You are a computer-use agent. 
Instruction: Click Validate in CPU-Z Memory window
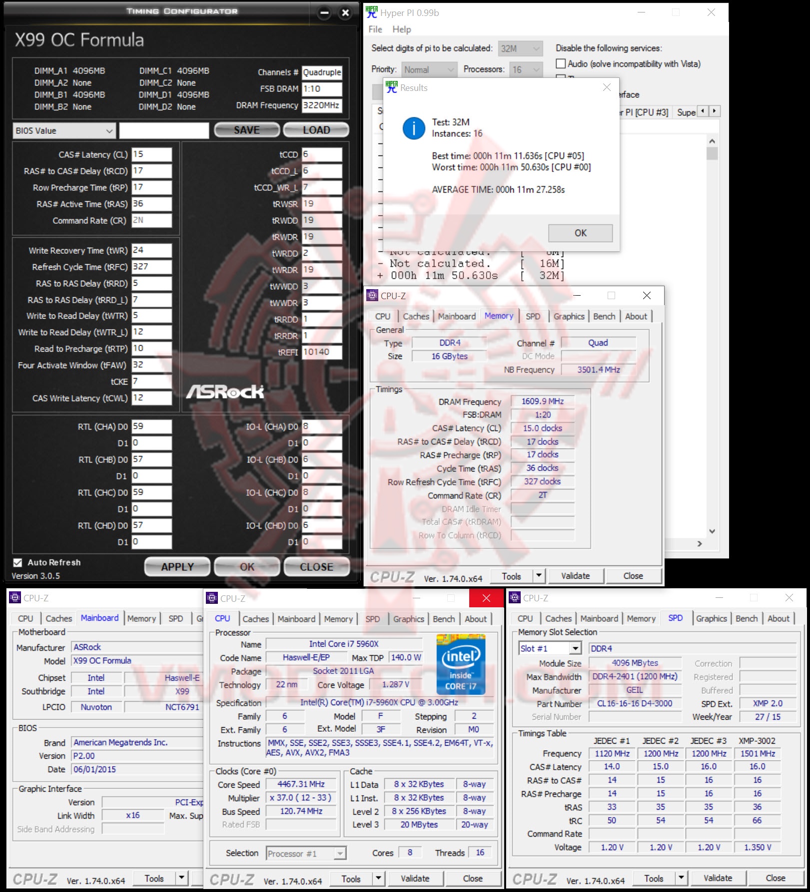[576, 576]
